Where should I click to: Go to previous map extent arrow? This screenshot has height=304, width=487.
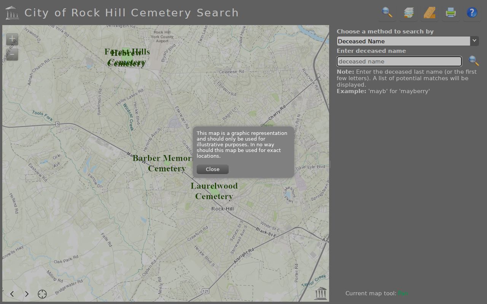[x=12, y=294]
